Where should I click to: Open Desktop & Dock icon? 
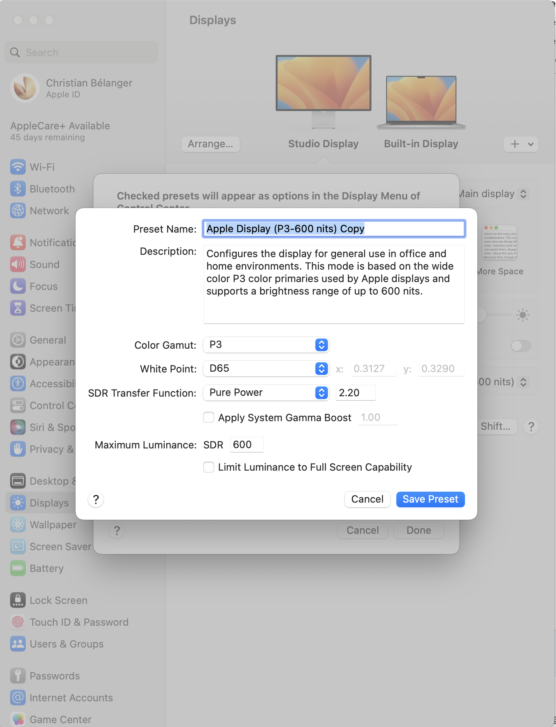pyautogui.click(x=18, y=481)
